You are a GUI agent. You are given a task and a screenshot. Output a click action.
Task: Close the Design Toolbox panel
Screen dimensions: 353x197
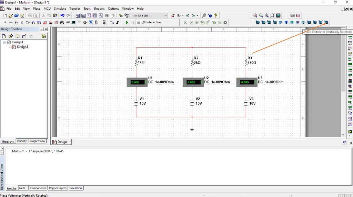(x=46, y=29)
